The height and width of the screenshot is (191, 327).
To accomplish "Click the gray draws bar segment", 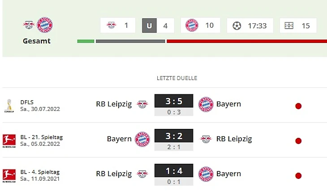I will [130, 41].
